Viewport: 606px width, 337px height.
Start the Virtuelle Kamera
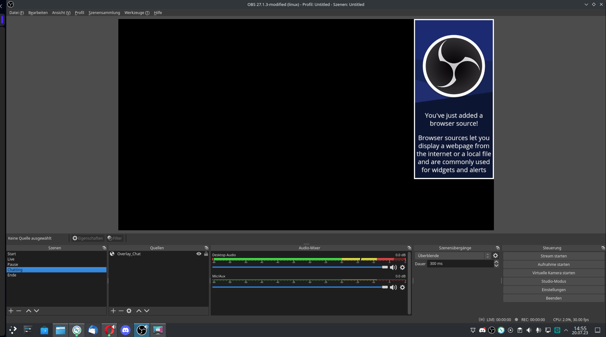(x=554, y=273)
